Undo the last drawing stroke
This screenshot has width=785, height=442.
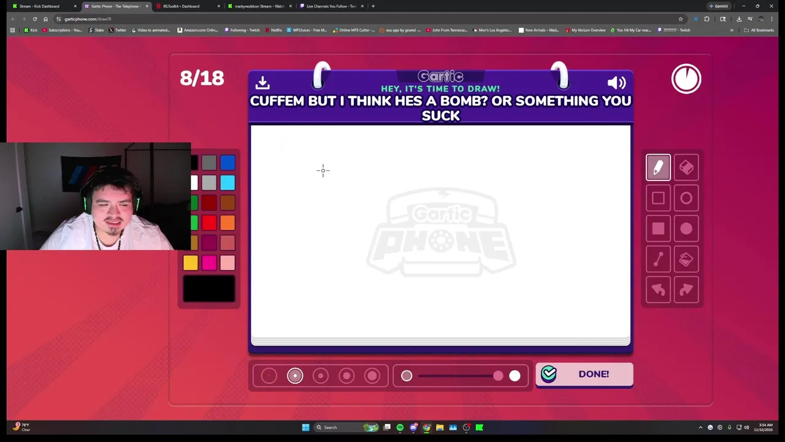658,290
